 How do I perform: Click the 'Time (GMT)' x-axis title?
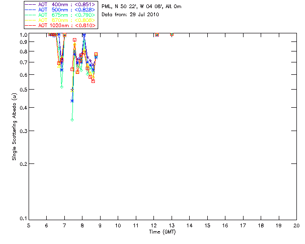(163, 232)
